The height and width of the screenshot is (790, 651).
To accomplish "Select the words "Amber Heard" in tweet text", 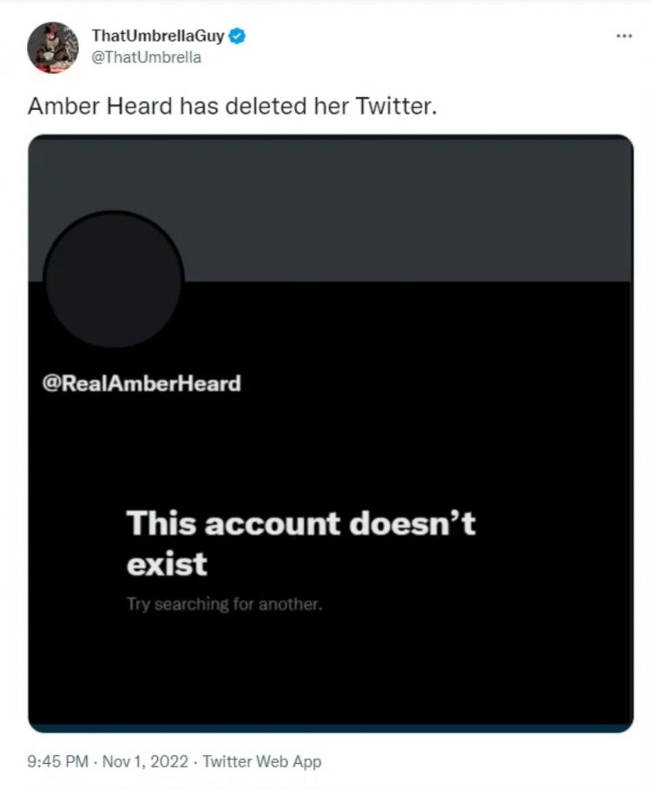I will pyautogui.click(x=101, y=107).
